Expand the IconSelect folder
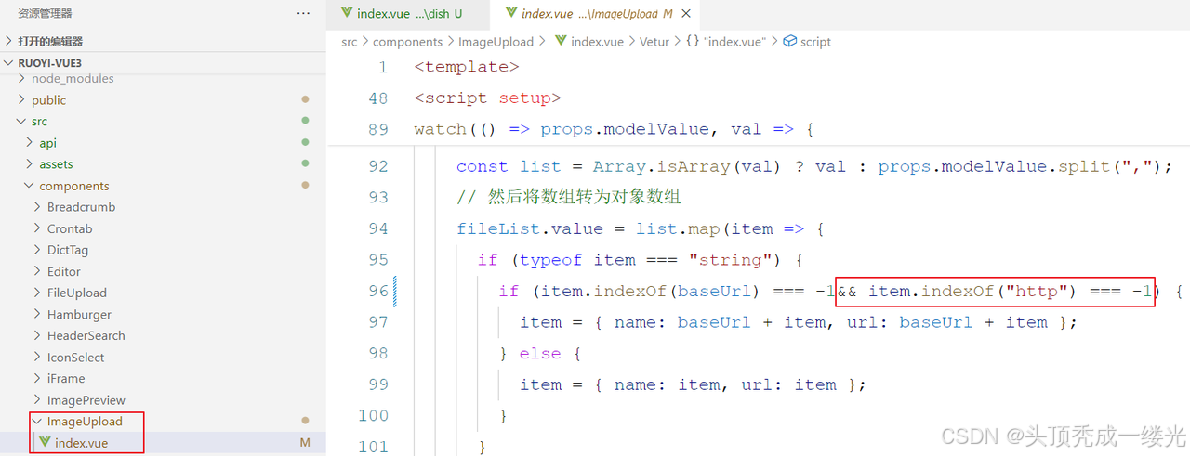This screenshot has width=1190, height=456. [x=75, y=357]
